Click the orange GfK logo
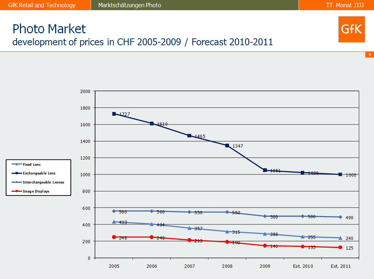This screenshot has height=279, width=374. click(x=351, y=29)
